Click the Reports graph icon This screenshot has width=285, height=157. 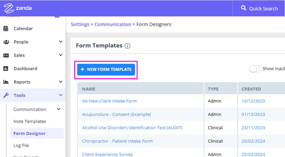[x=6, y=82]
